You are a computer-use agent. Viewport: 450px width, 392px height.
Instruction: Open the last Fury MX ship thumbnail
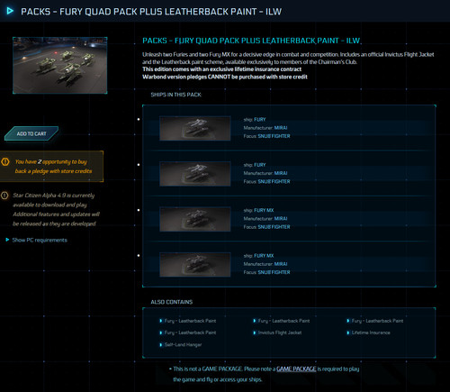(x=195, y=264)
